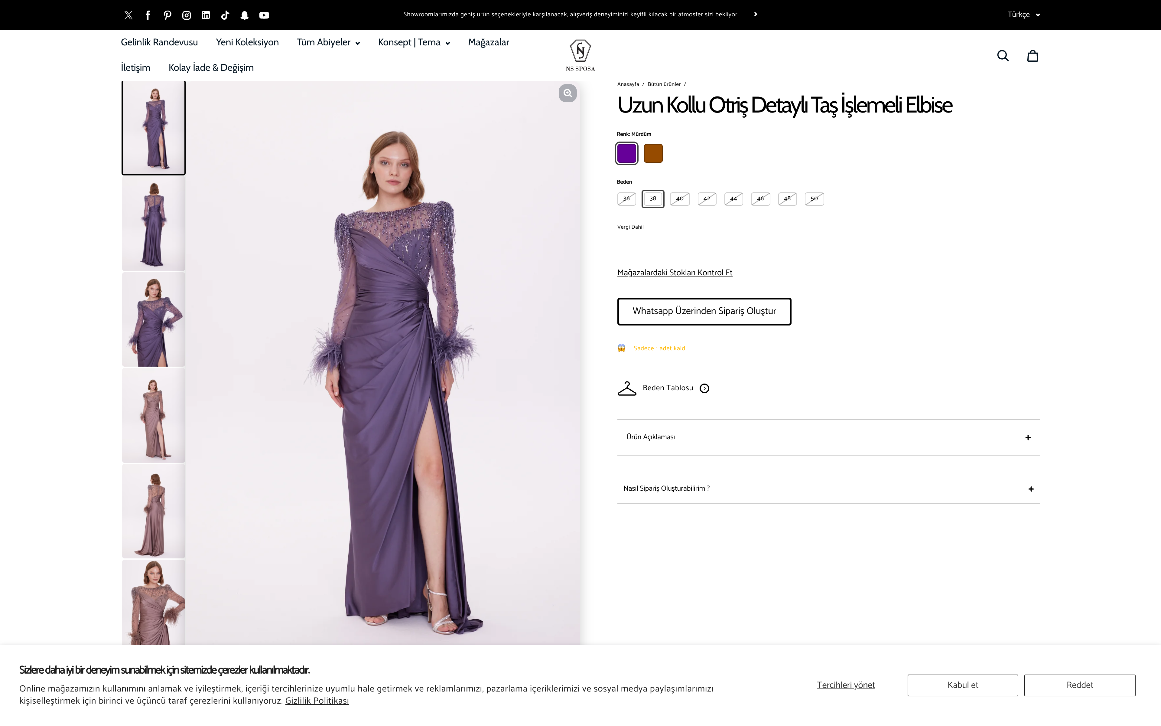
Task: Open the YouTube channel icon
Action: 264,15
